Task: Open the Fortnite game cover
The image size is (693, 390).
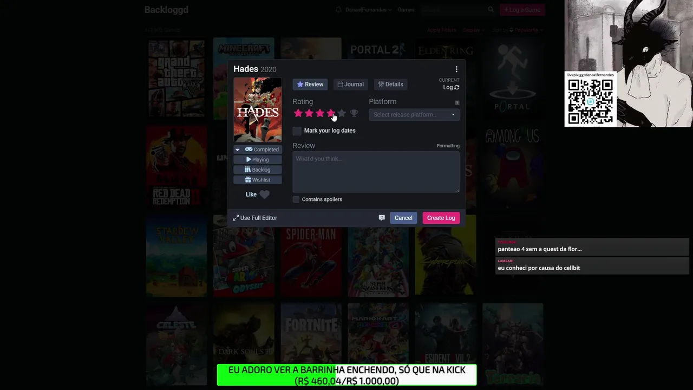Action: [x=311, y=343]
